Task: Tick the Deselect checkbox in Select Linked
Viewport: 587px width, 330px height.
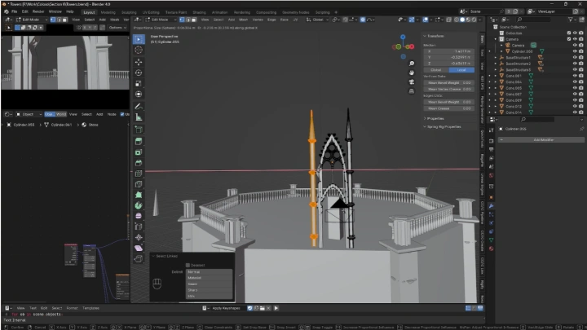Action: coord(188,266)
